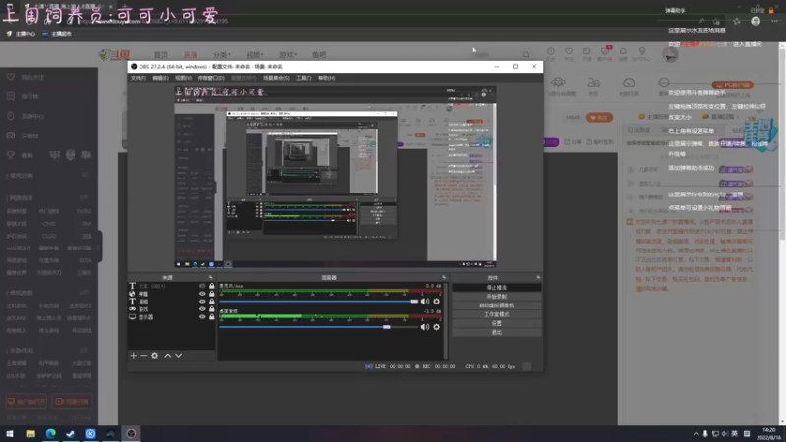
Task: Toggle visibility eye for 游戏 source
Action: (x=202, y=309)
